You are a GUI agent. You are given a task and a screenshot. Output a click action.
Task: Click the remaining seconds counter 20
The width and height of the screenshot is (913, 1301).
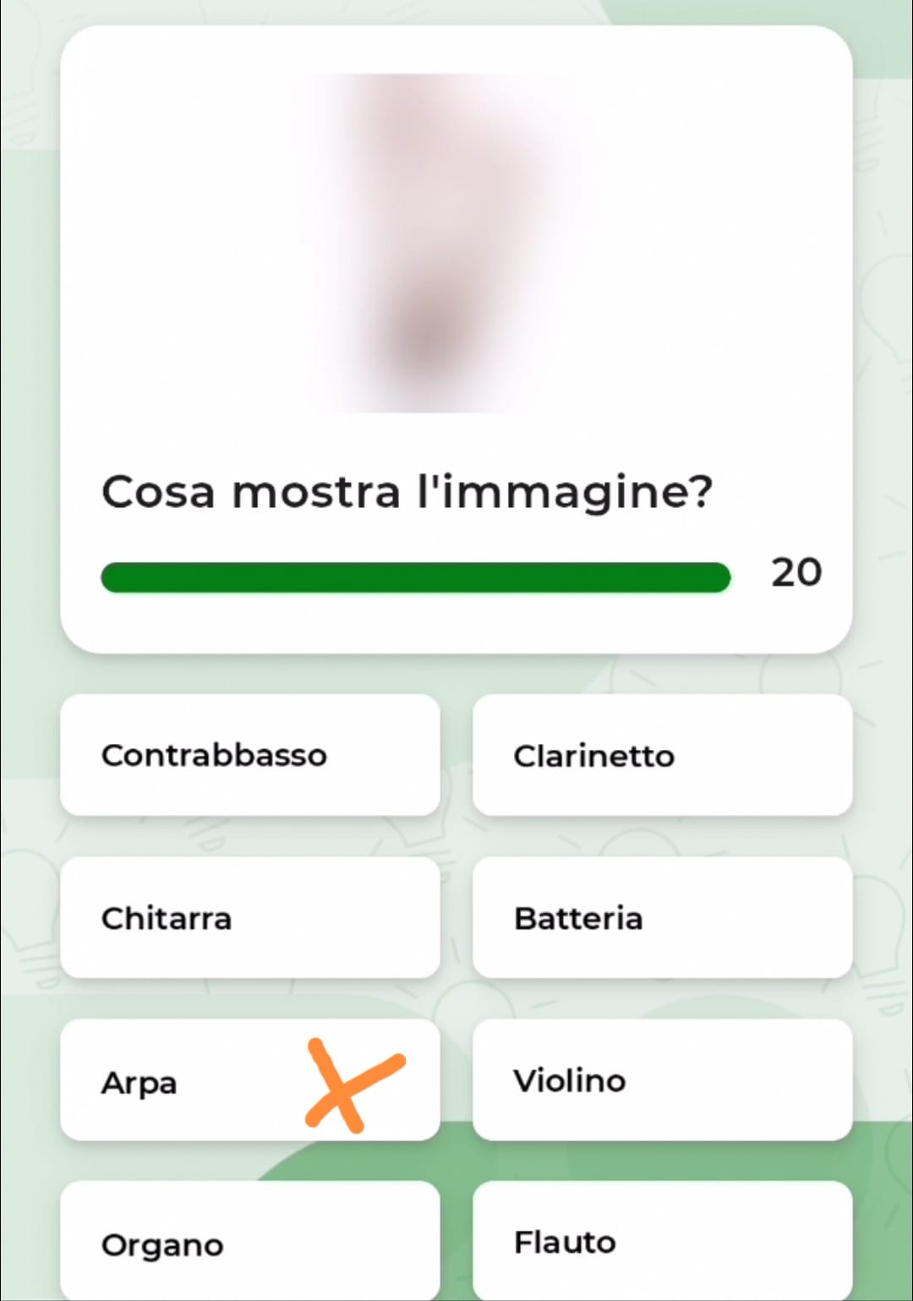click(x=795, y=573)
